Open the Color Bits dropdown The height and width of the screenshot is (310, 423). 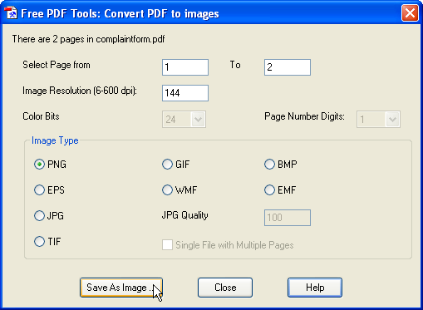click(x=184, y=120)
